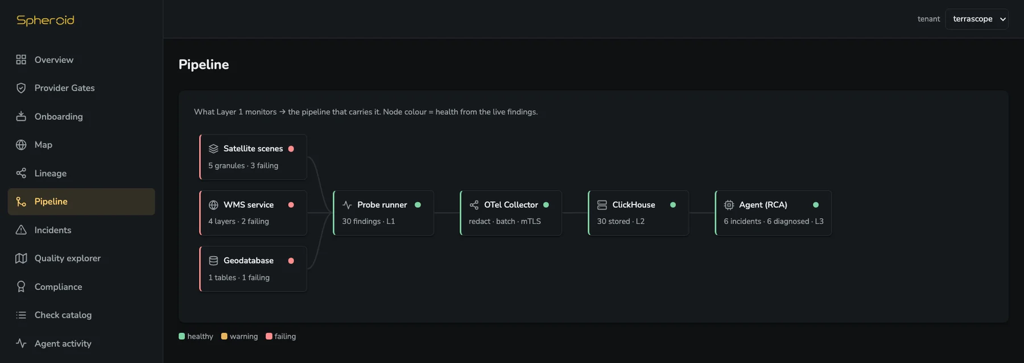Image resolution: width=1024 pixels, height=363 pixels.
Task: Click the Spheroid logo
Action: click(46, 20)
